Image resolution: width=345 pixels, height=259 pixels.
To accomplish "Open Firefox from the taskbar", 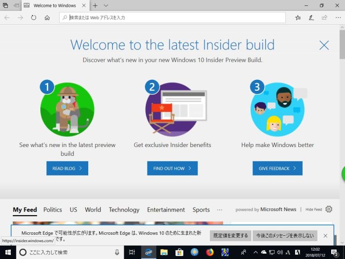I will (x=209, y=252).
